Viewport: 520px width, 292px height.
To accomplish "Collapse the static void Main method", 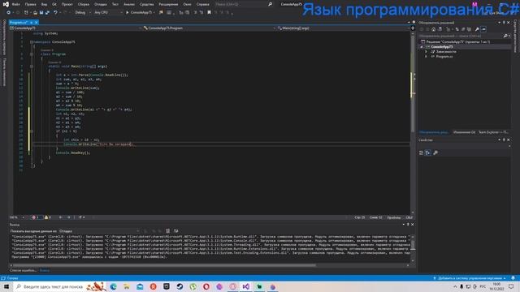I will click(32, 67).
